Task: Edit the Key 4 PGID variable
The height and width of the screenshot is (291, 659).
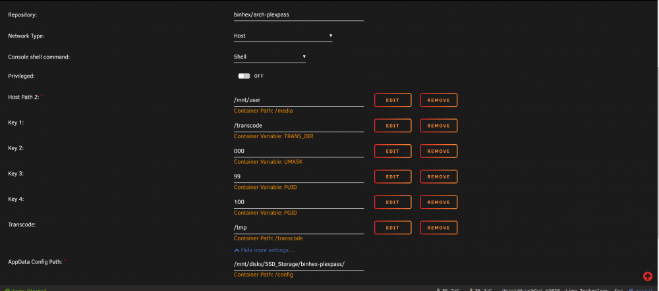Action: [393, 202]
